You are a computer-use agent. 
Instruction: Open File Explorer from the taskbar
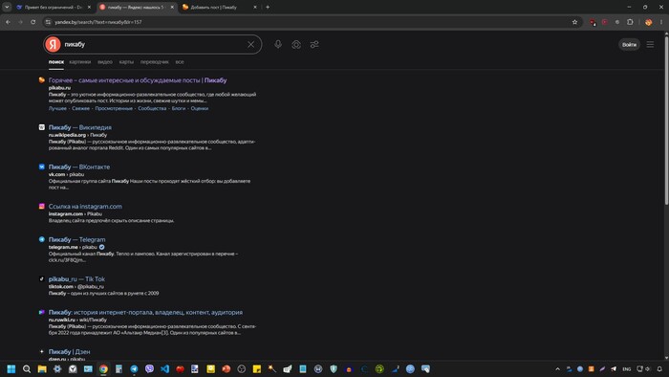pos(42,369)
